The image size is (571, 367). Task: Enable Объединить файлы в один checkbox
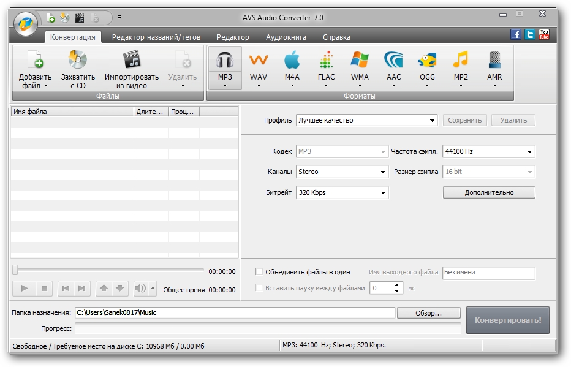(x=259, y=272)
